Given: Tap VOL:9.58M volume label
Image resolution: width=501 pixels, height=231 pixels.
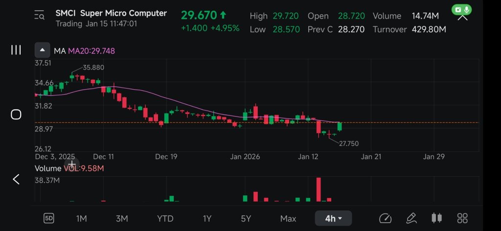Looking at the screenshot, I should (84, 168).
